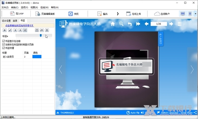Click the output (输出) toolbar button
The height and width of the screenshot is (119, 198).
(x=102, y=14)
